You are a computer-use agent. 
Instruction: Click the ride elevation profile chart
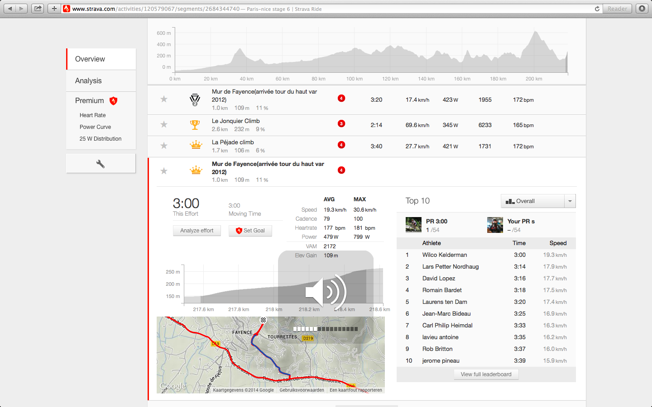pyautogui.click(x=371, y=51)
